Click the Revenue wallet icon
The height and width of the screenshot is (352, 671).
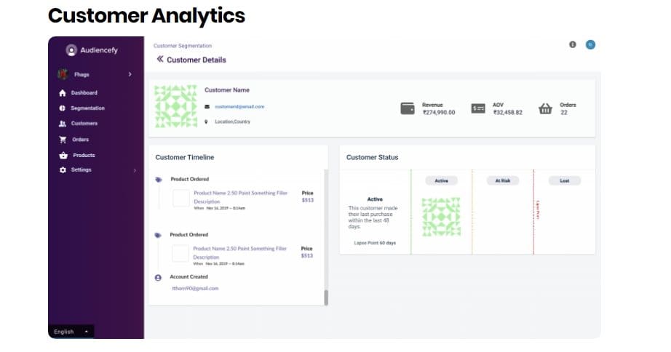408,108
